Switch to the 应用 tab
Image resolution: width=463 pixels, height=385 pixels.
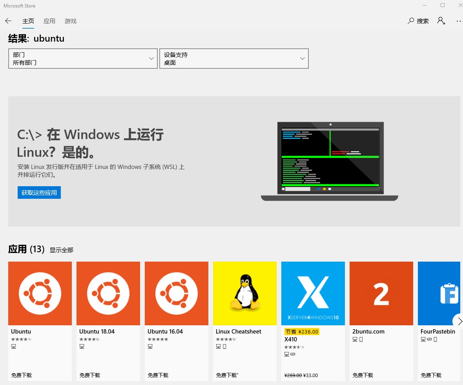tap(49, 21)
